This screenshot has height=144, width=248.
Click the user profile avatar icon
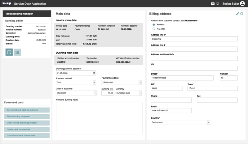click(242, 4)
